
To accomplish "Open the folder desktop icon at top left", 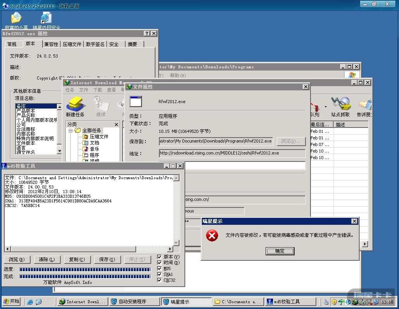I will click(16, 18).
